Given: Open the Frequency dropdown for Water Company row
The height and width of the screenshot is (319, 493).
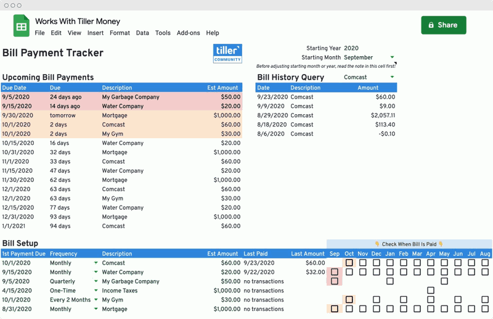Looking at the screenshot, I should pos(96,271).
